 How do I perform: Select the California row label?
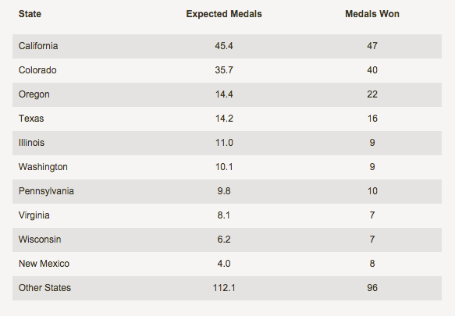38,46
